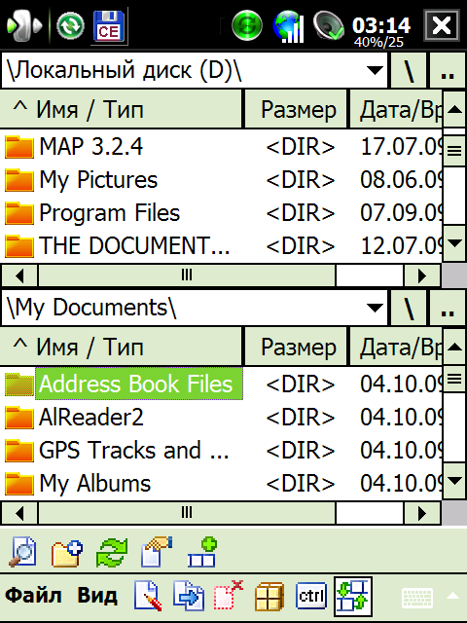Click the edit file pencil icon
This screenshot has height=623, width=467.
[x=148, y=595]
